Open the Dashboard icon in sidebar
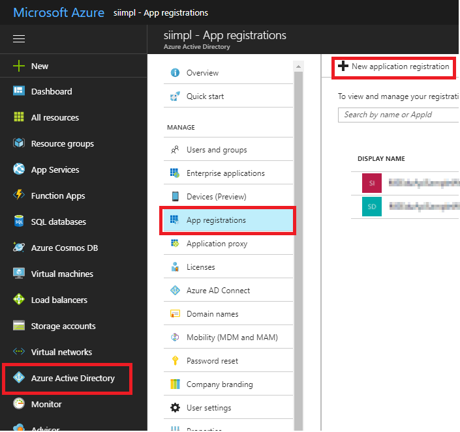Screen dimensions: 460x432 19,91
